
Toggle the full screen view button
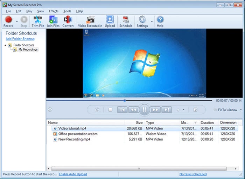click(195, 110)
